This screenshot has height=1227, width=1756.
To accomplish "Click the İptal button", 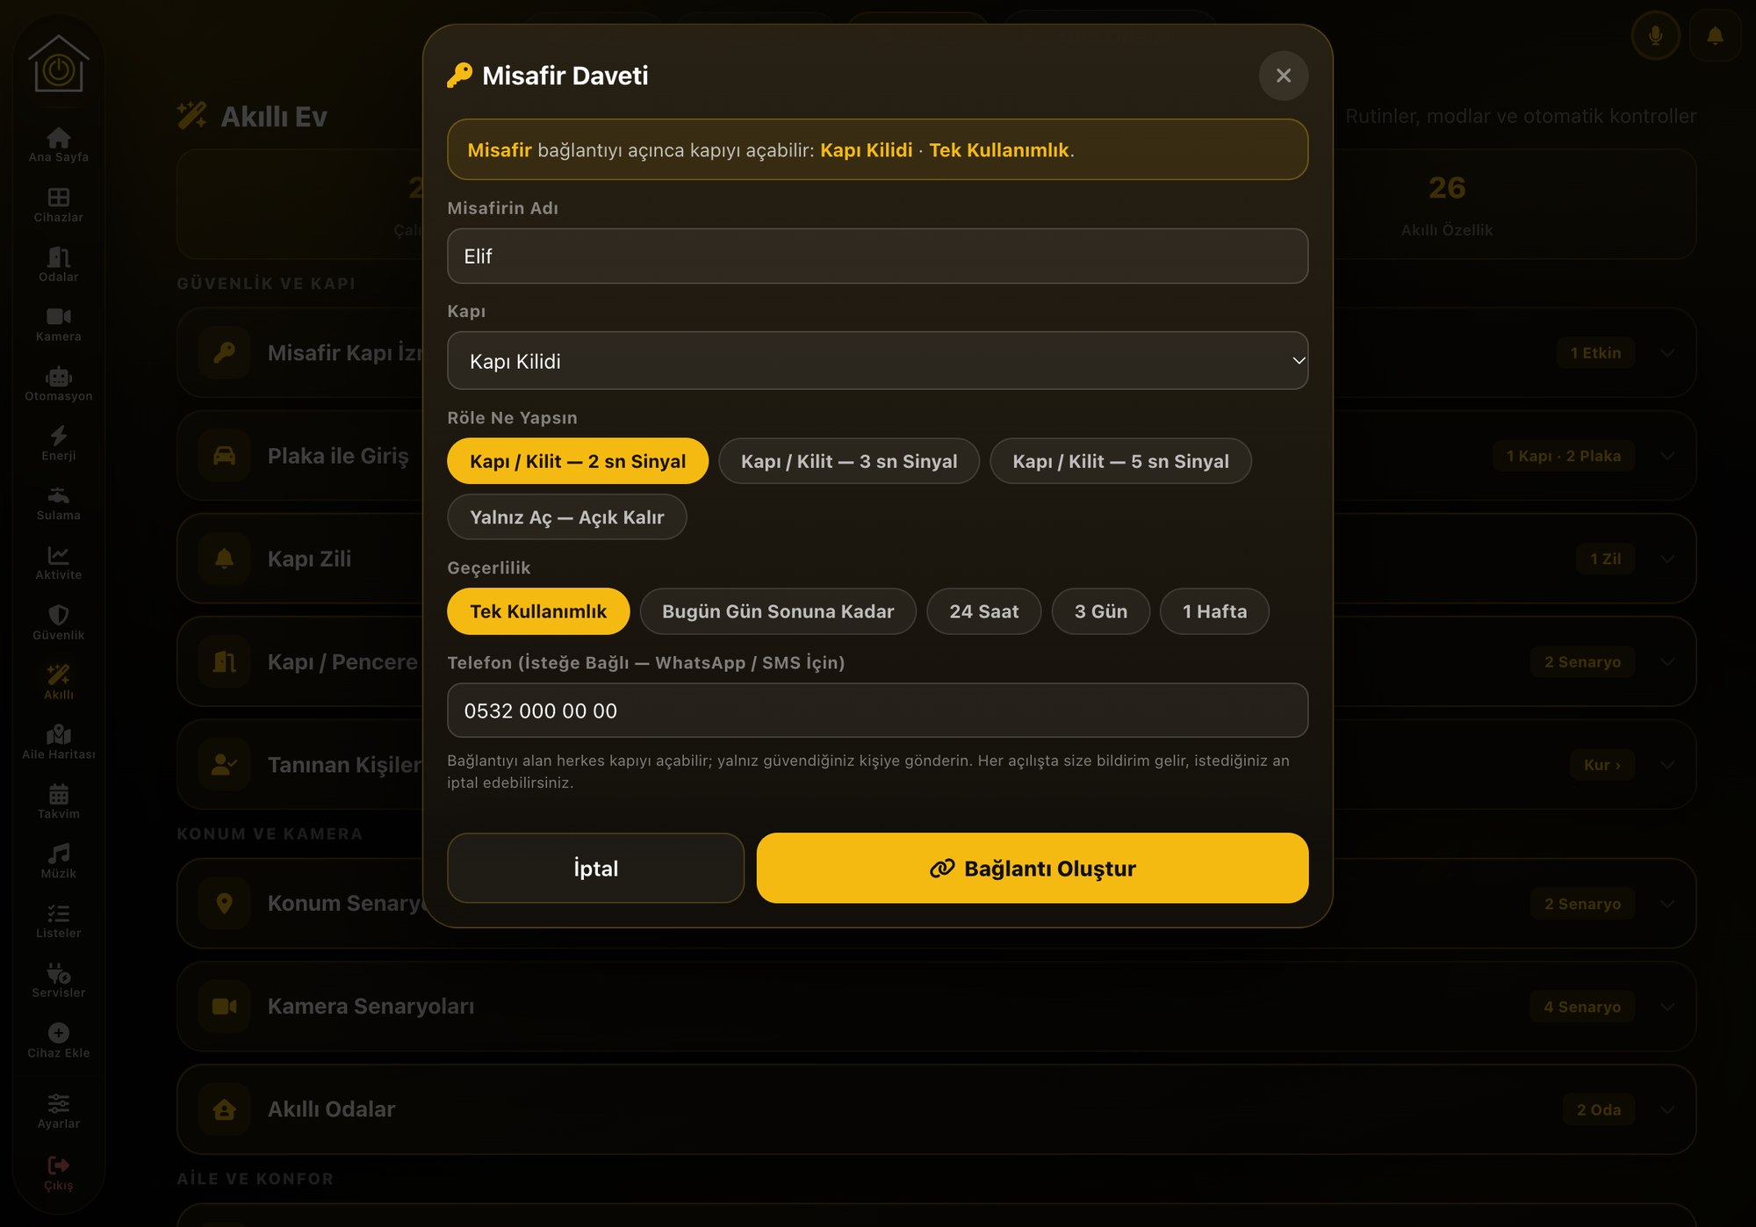I will pos(595,868).
